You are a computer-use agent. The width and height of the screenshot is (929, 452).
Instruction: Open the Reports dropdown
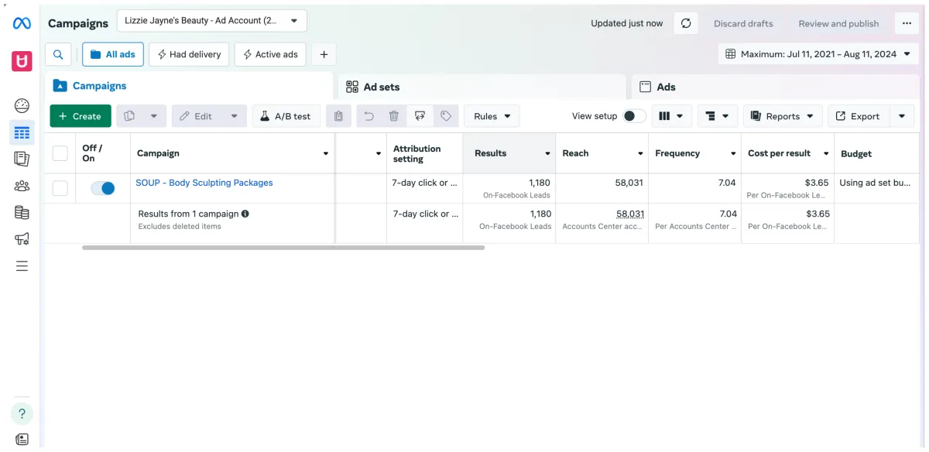pos(783,116)
